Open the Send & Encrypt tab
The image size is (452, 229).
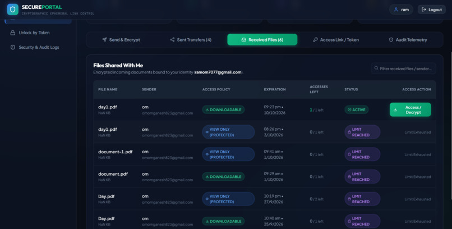[121, 39]
